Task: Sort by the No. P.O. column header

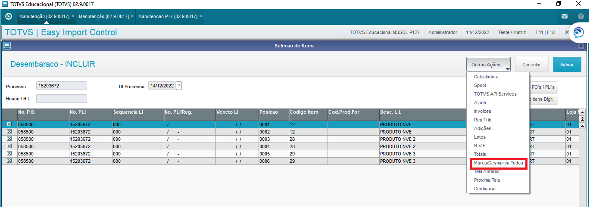Action: coord(43,115)
